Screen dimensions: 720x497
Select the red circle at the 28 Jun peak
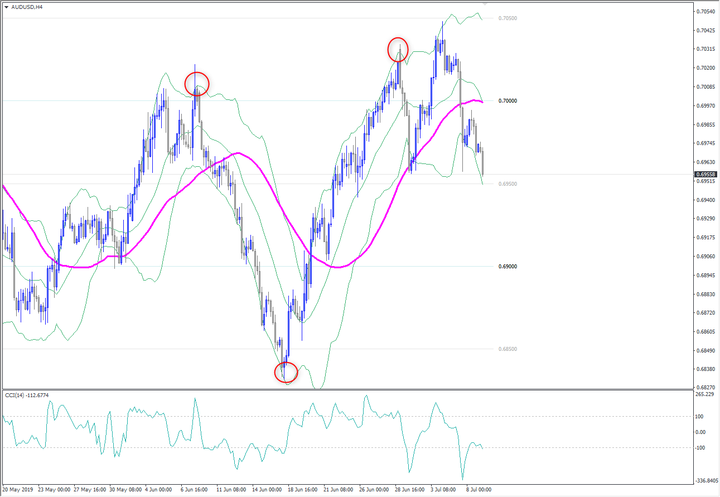coord(398,49)
